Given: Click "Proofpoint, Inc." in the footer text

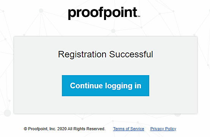Looking at the screenshot, I should [42, 129].
